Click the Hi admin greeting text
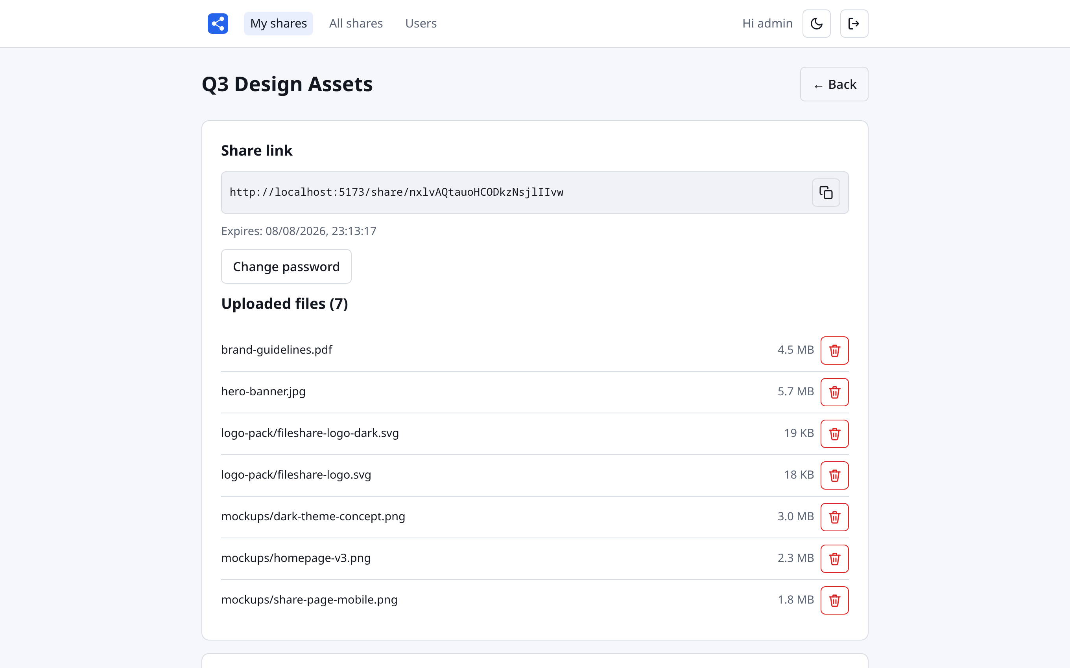1070x668 pixels. pyautogui.click(x=767, y=24)
